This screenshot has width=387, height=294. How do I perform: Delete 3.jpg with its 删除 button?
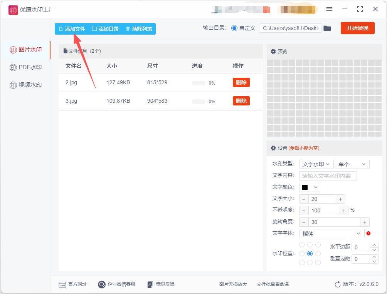[241, 101]
